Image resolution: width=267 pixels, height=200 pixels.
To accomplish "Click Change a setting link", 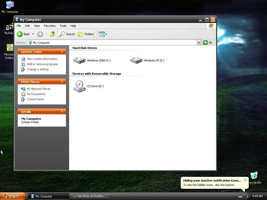I will tap(38, 69).
